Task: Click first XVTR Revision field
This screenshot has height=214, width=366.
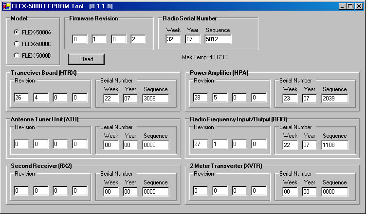Action: 200,191
